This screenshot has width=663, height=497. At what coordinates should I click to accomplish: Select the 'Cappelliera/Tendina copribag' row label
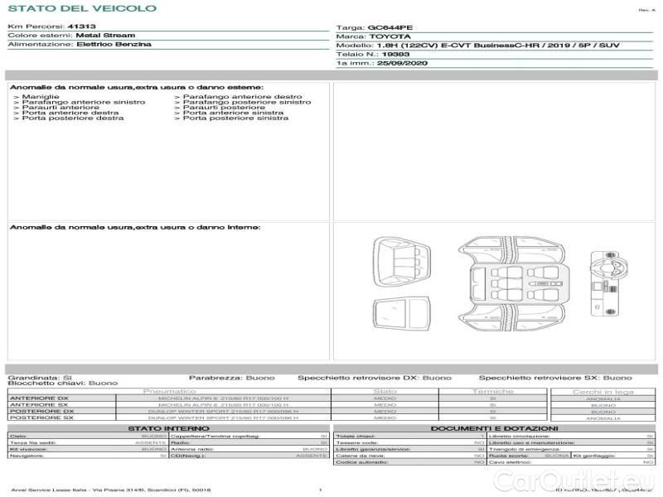coord(215,437)
